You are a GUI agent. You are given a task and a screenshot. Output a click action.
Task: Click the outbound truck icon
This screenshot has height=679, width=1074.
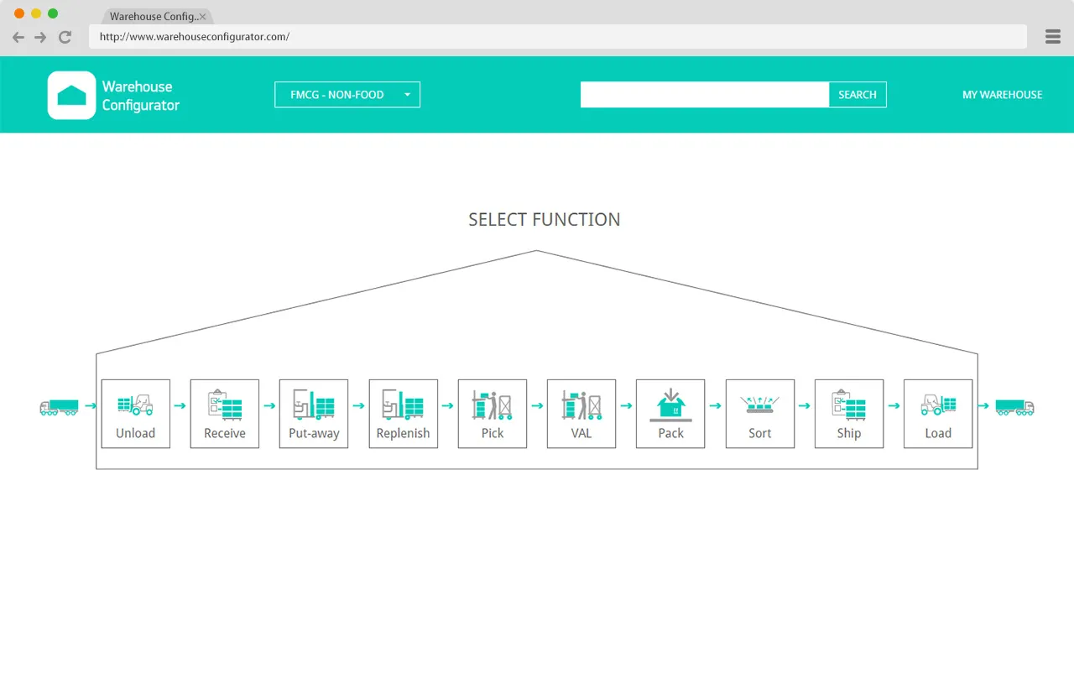point(1014,407)
